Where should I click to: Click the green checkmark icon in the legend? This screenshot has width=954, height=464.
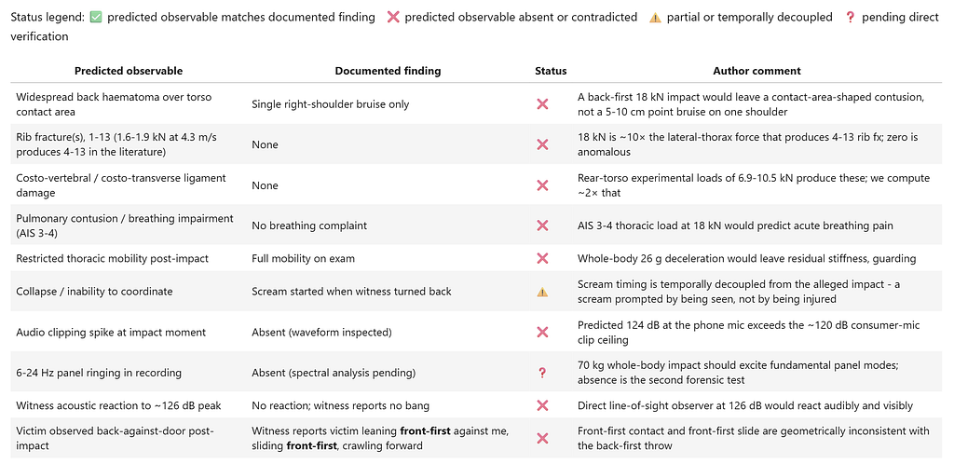click(96, 17)
